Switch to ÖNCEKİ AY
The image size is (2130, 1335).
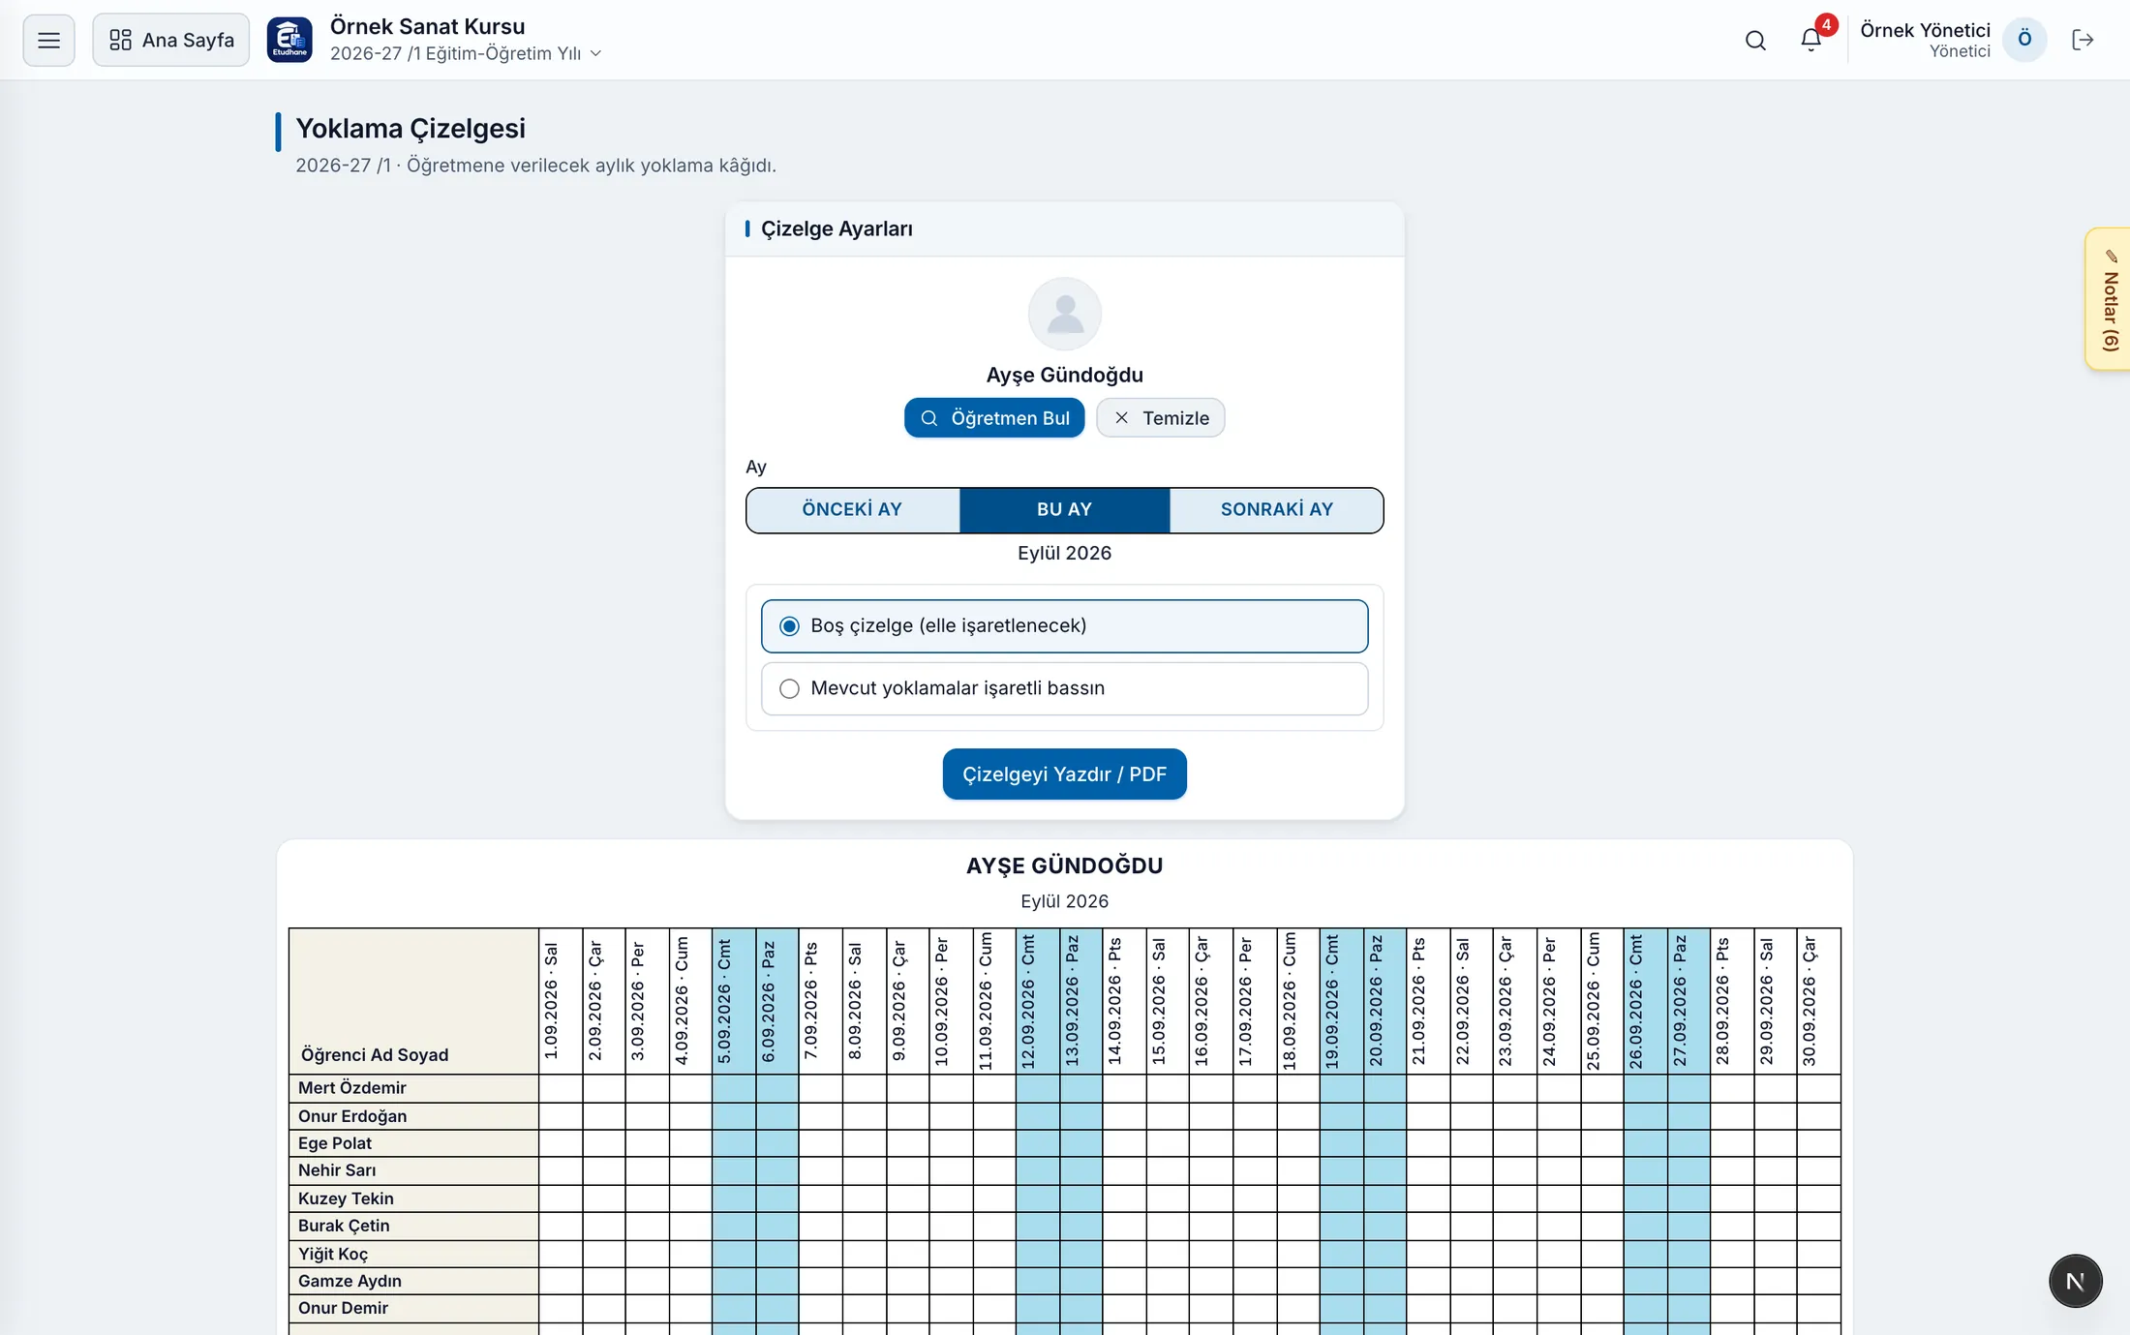853,509
